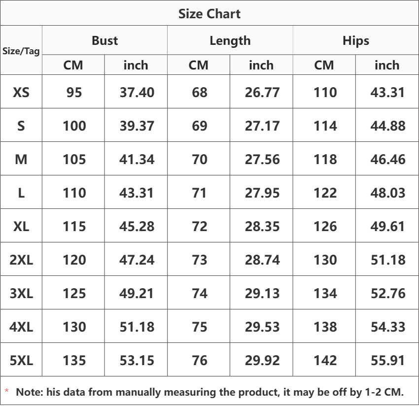The image size is (419, 406).
Task: Click the Size Chart title
Action: click(x=209, y=14)
